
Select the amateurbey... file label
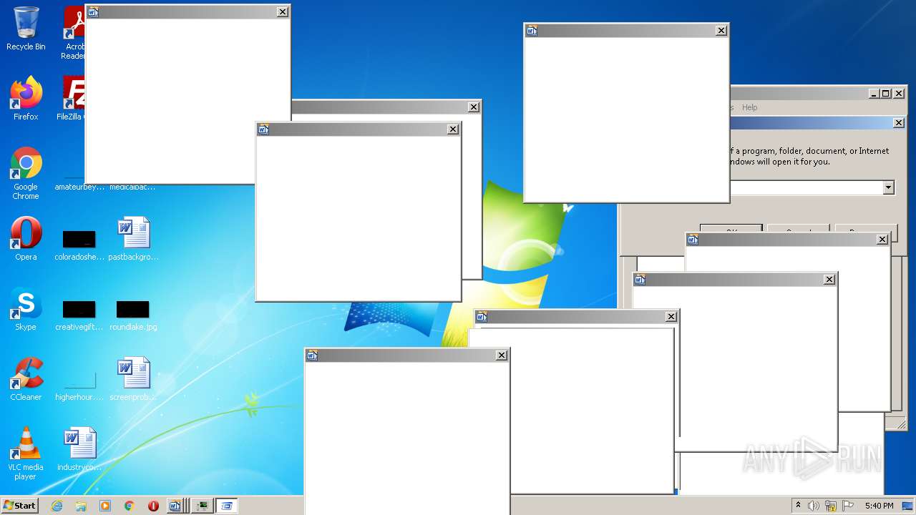79,187
